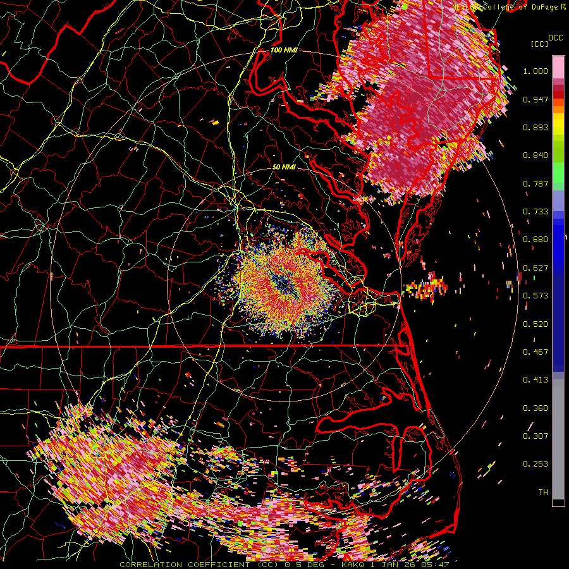Click the 0.253 legend value
This screenshot has width=569, height=569.
pos(535,464)
